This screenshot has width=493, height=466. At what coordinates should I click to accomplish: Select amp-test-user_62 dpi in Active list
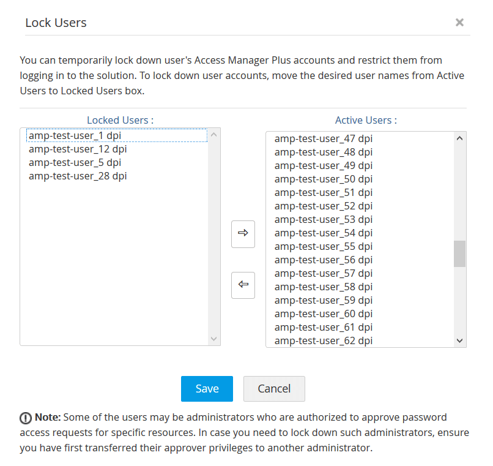coord(323,340)
